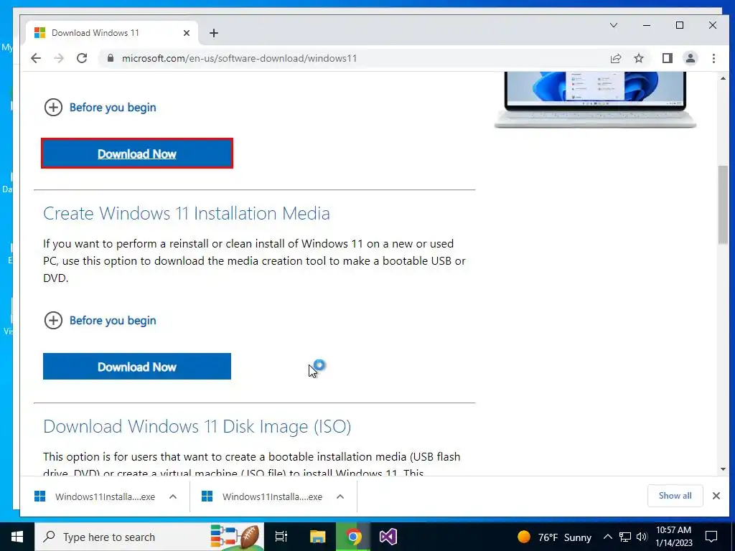Screen dimensions: 735x551
Task: Close the downloads bar
Action: coord(716,496)
